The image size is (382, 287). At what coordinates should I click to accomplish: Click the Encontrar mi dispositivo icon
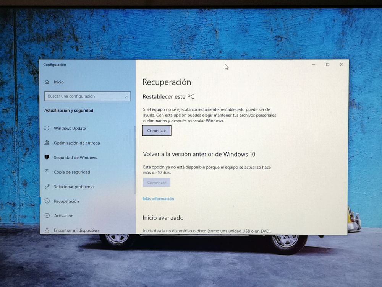(47, 230)
